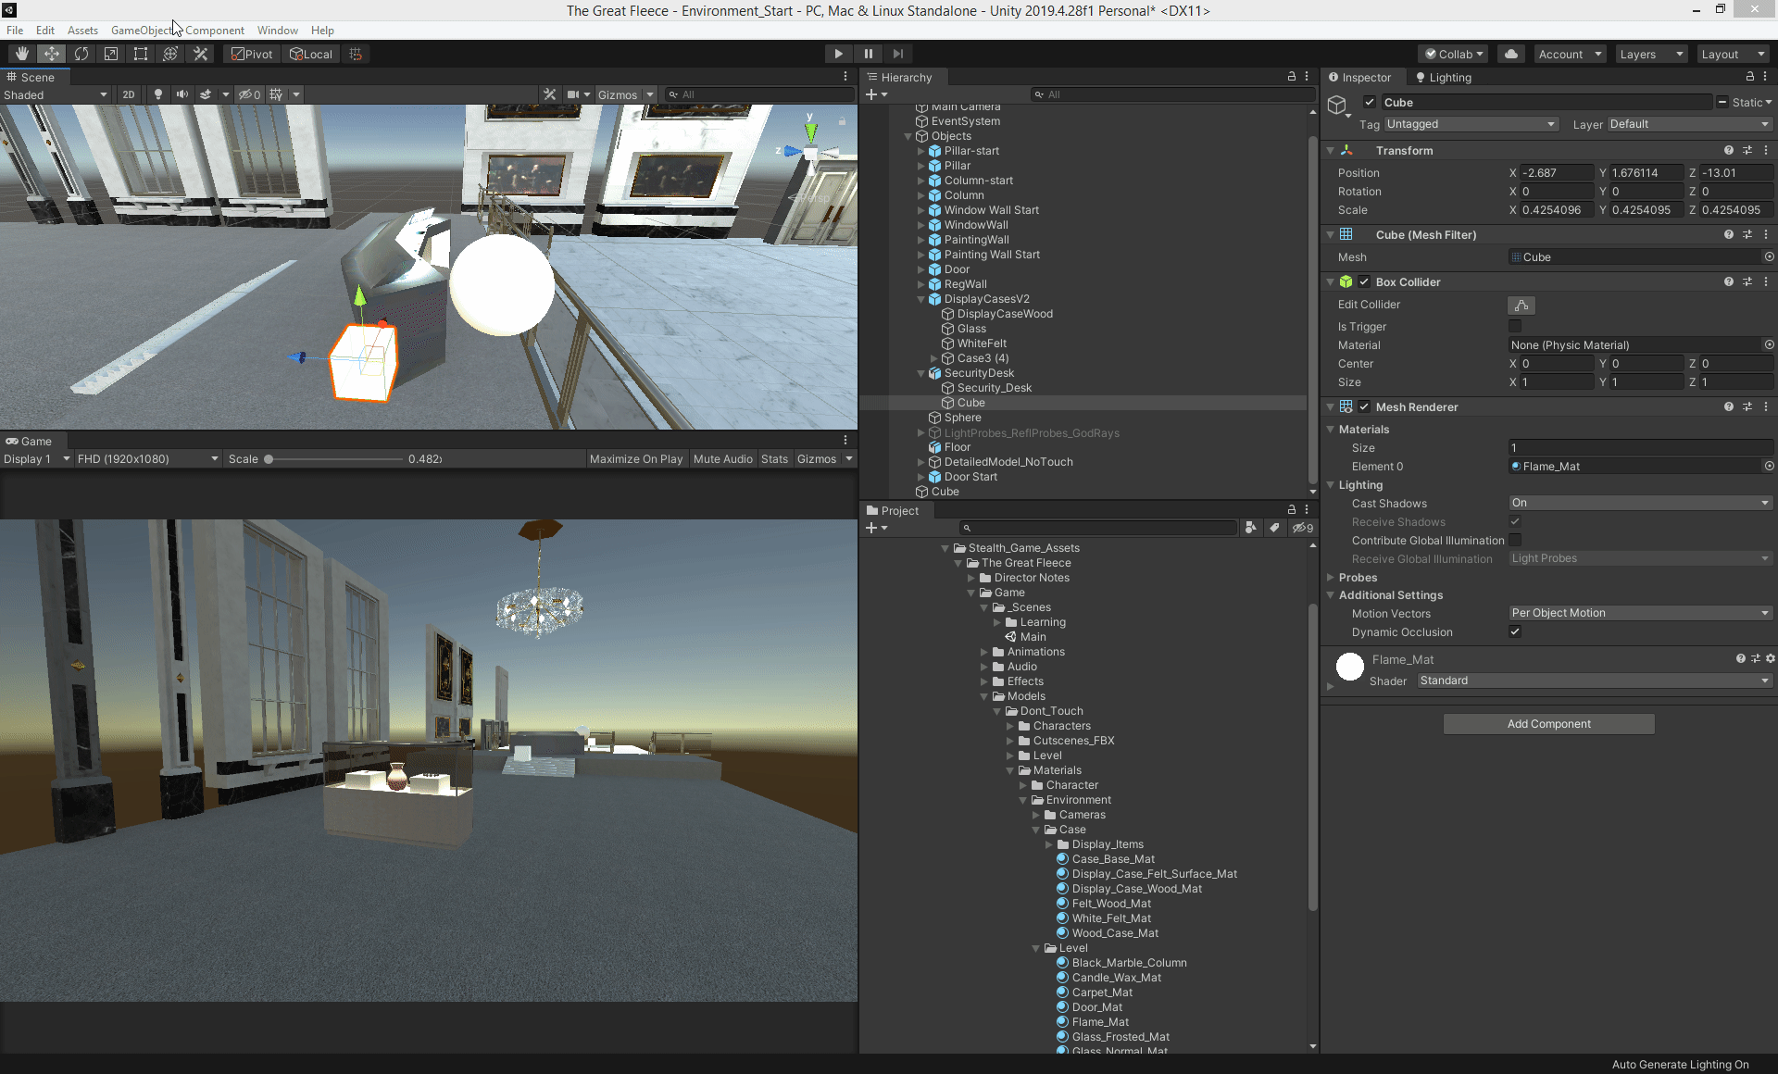The width and height of the screenshot is (1778, 1074).
Task: Click Position X input field
Action: [x=1558, y=172]
